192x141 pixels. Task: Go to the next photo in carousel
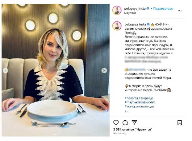104,71
